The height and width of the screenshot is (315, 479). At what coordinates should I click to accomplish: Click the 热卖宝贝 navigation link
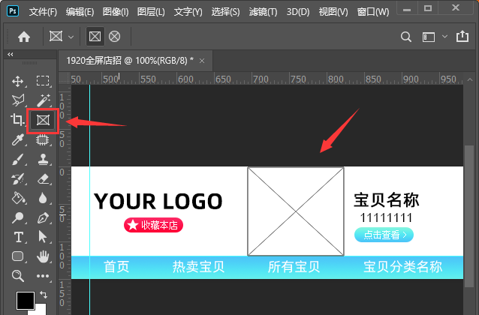click(x=198, y=266)
